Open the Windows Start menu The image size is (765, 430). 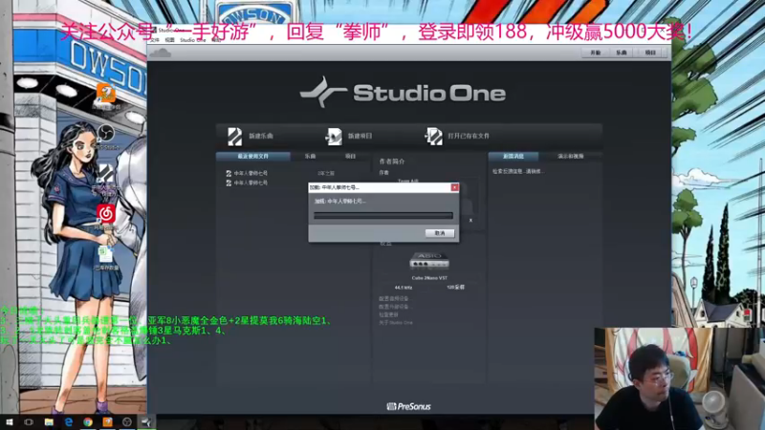[x=9, y=422]
